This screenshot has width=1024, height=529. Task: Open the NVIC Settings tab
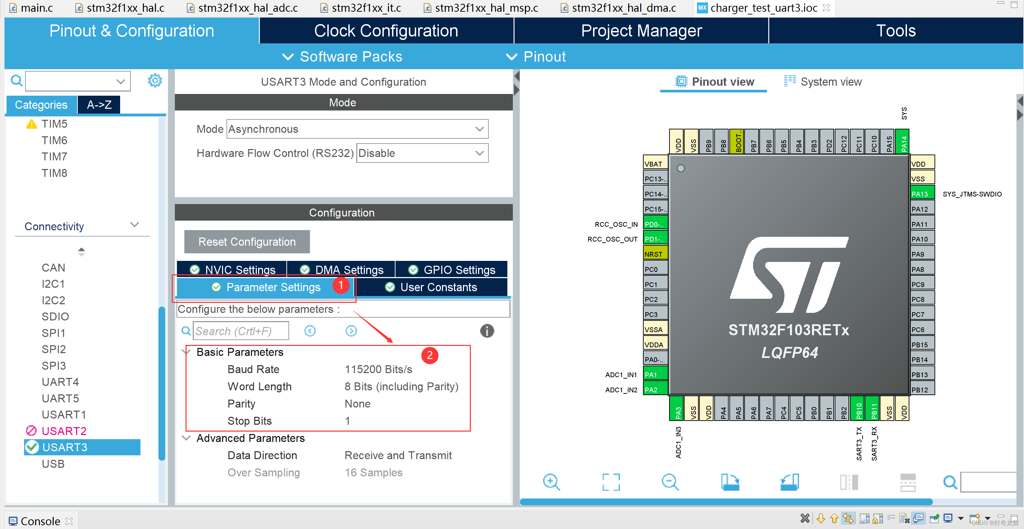point(232,270)
